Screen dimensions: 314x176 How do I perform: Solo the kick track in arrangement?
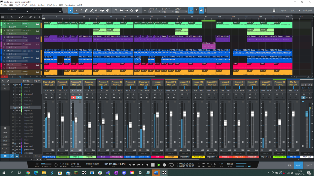12,64
